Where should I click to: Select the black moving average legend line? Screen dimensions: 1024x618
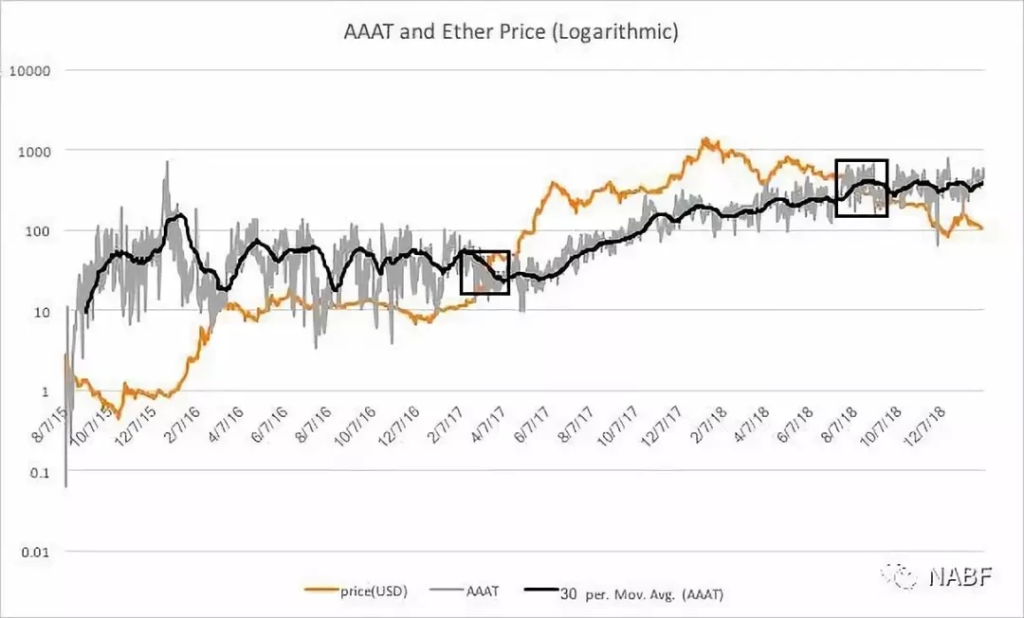coord(541,591)
